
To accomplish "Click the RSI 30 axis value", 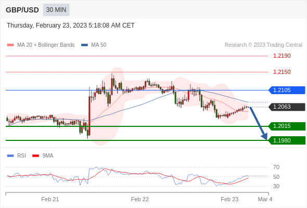I will [276, 186].
